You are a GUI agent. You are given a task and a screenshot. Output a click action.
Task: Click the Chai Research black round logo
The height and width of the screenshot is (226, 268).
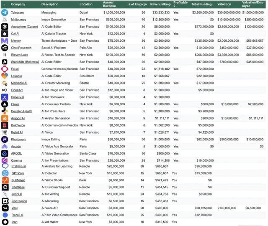tap(5, 48)
